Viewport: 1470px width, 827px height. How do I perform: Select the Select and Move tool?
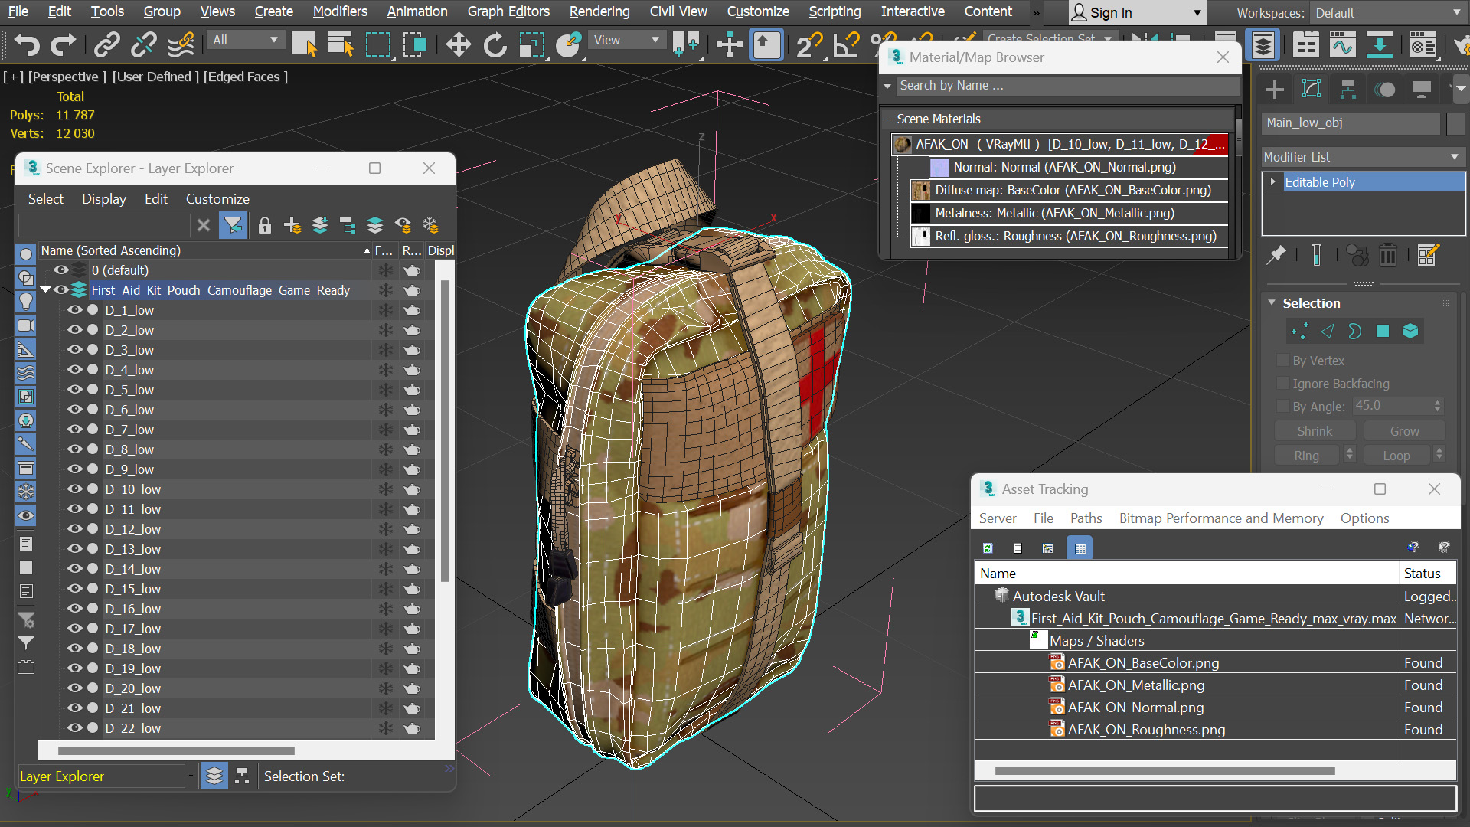click(458, 45)
